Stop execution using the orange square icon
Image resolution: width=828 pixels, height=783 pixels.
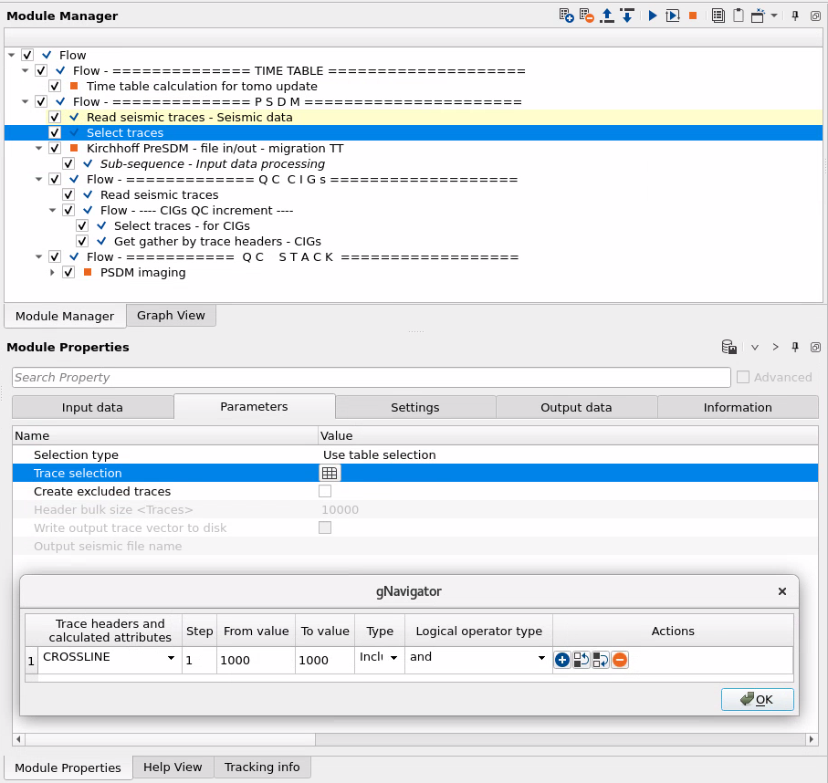click(x=693, y=14)
